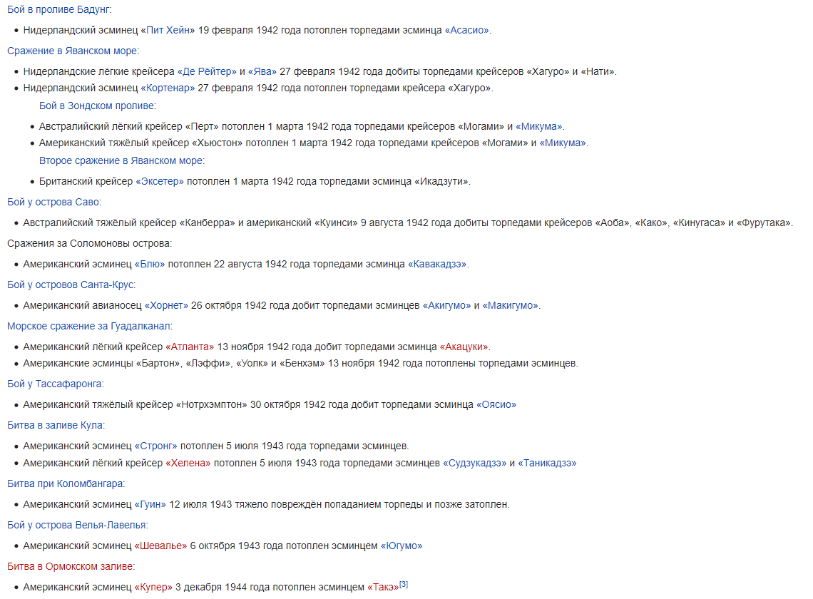Follow the «Эксетер» cruiser link
The height and width of the screenshot is (599, 813).
coord(160,182)
